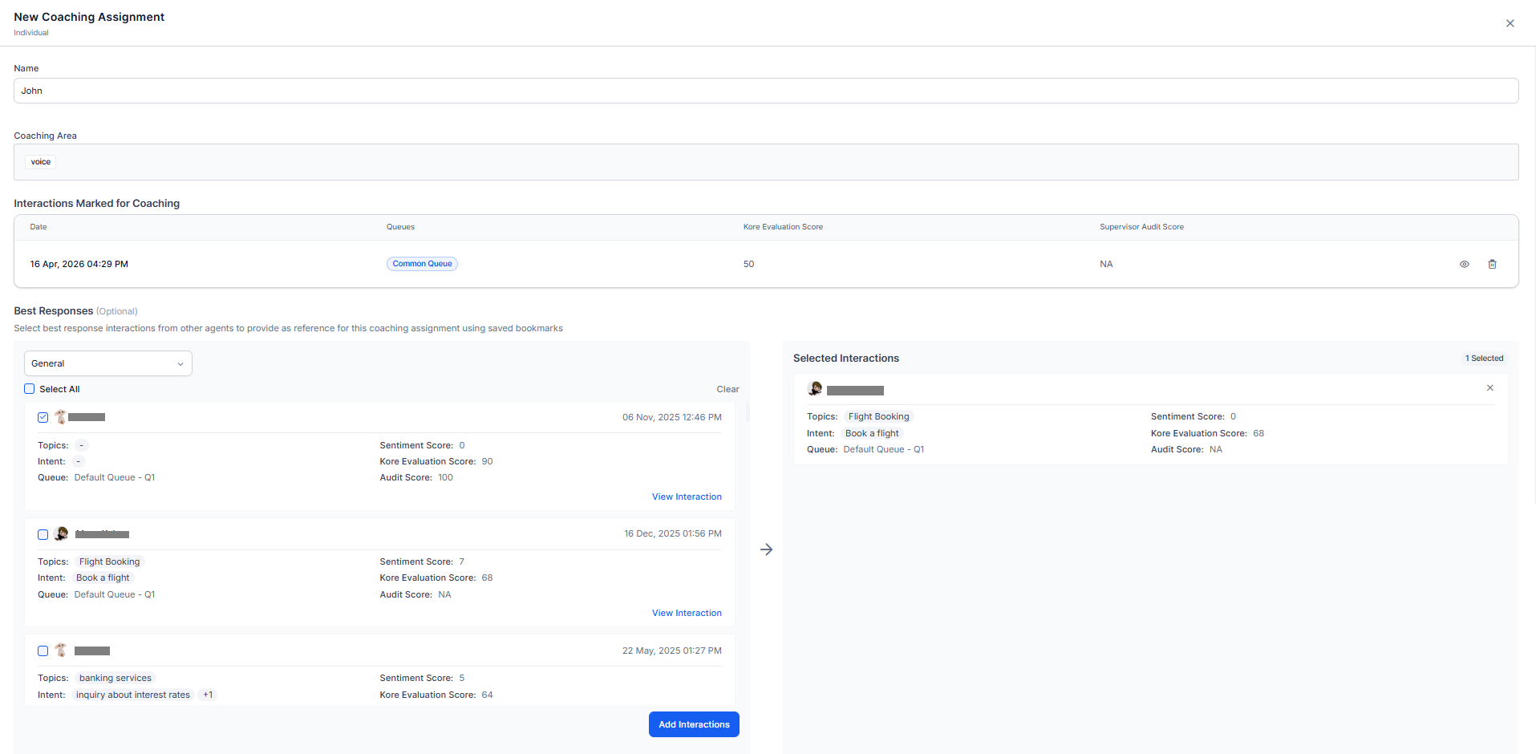The width and height of the screenshot is (1536, 754).
Task: Click the Audit Score 100 value
Action: tap(445, 477)
